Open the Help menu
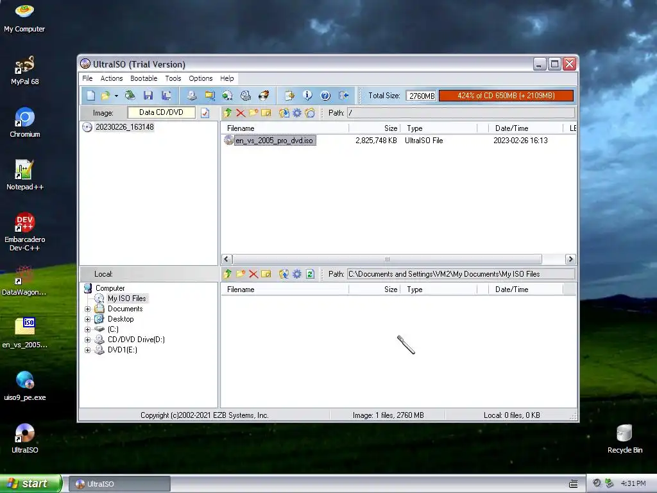Screen dimensions: 657x493 [x=227, y=78]
